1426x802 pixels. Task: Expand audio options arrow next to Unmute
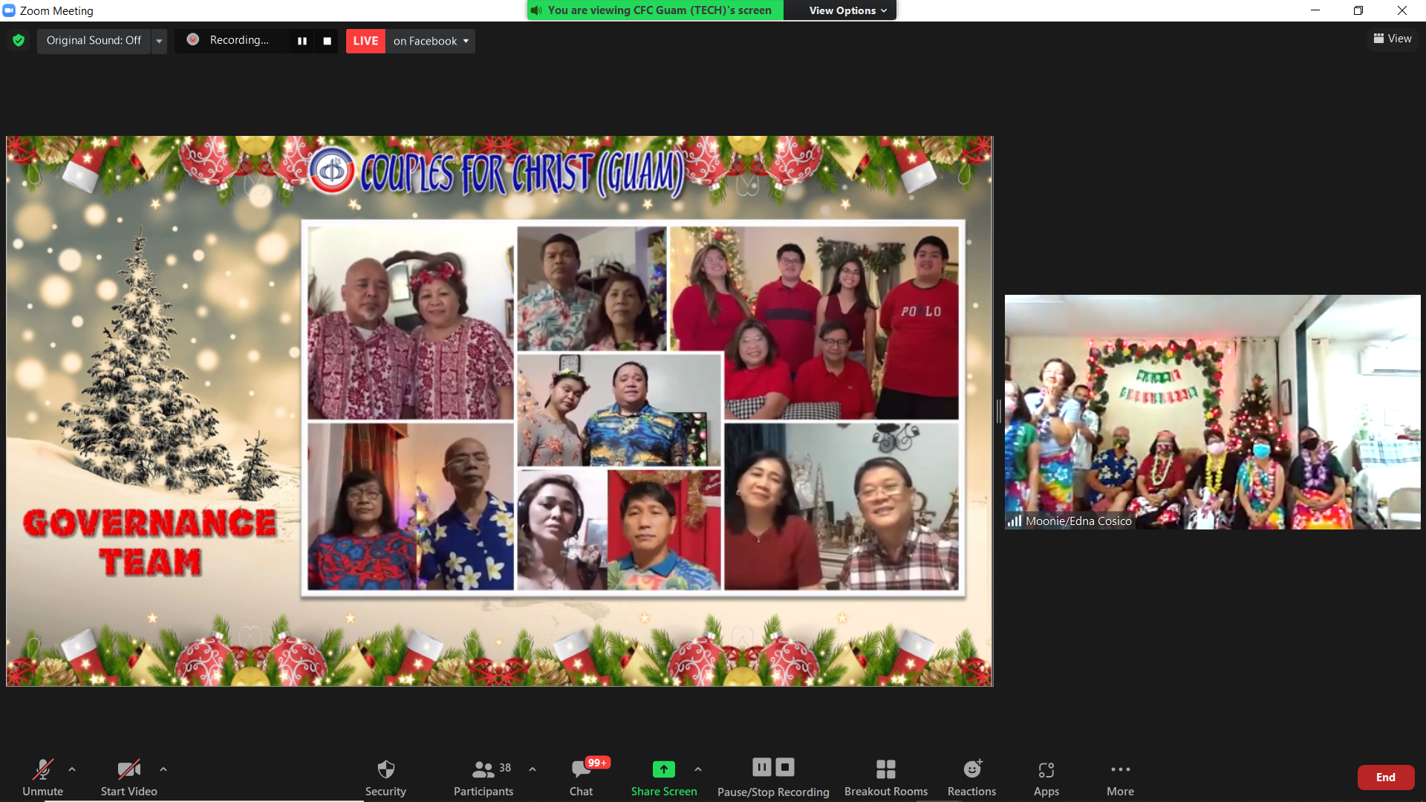(72, 769)
